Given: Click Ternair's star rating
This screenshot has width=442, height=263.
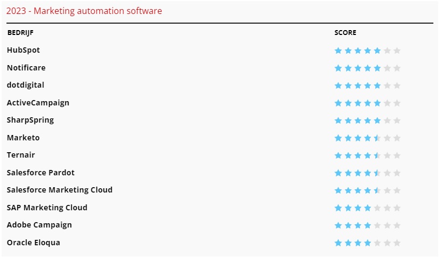Looking at the screenshot, I should point(367,155).
